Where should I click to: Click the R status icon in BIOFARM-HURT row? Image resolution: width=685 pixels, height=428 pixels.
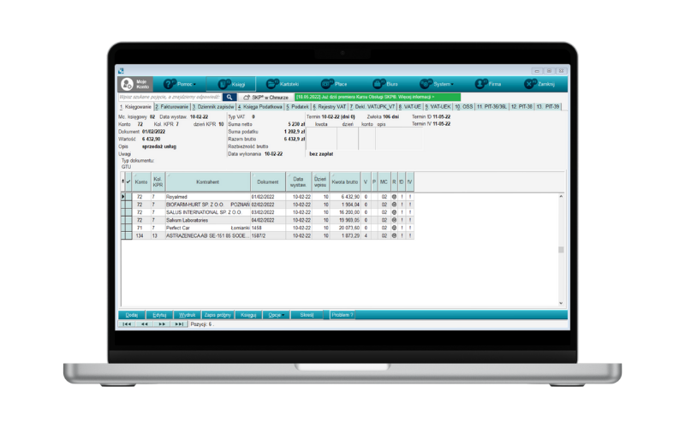pyautogui.click(x=394, y=205)
